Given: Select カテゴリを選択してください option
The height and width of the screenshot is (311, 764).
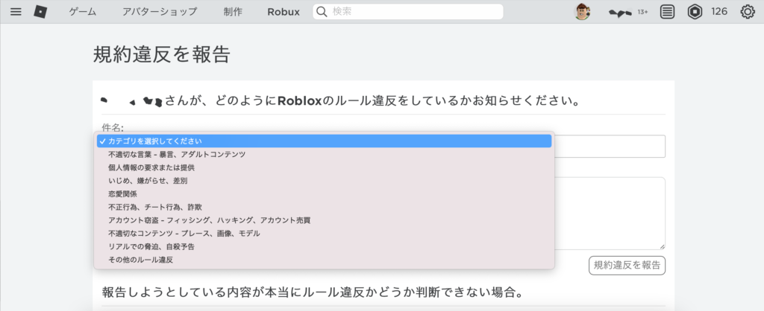Looking at the screenshot, I should [x=324, y=141].
